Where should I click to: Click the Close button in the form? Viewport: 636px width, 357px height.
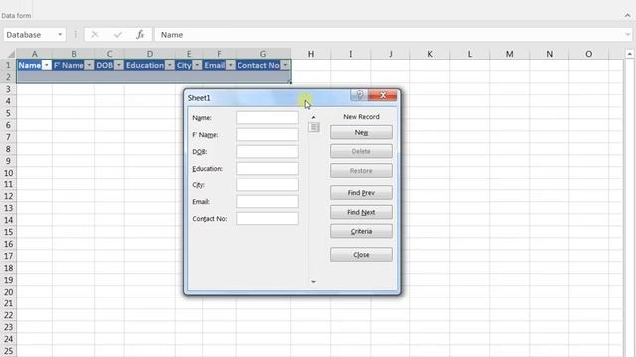click(x=361, y=255)
